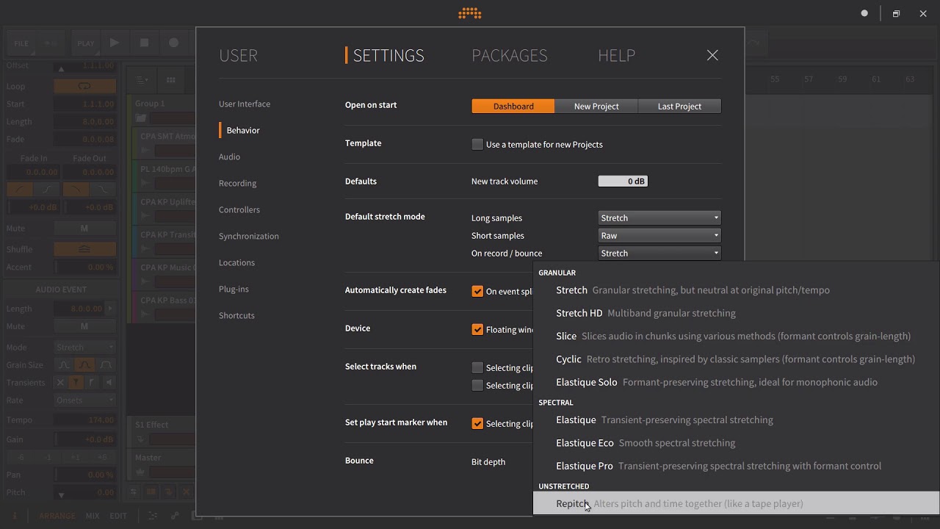Open the inspector Mode Stretch dropdown
Viewport: 940px width, 529px height.
(85, 348)
